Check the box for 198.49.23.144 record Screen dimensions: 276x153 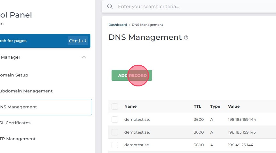(115, 145)
